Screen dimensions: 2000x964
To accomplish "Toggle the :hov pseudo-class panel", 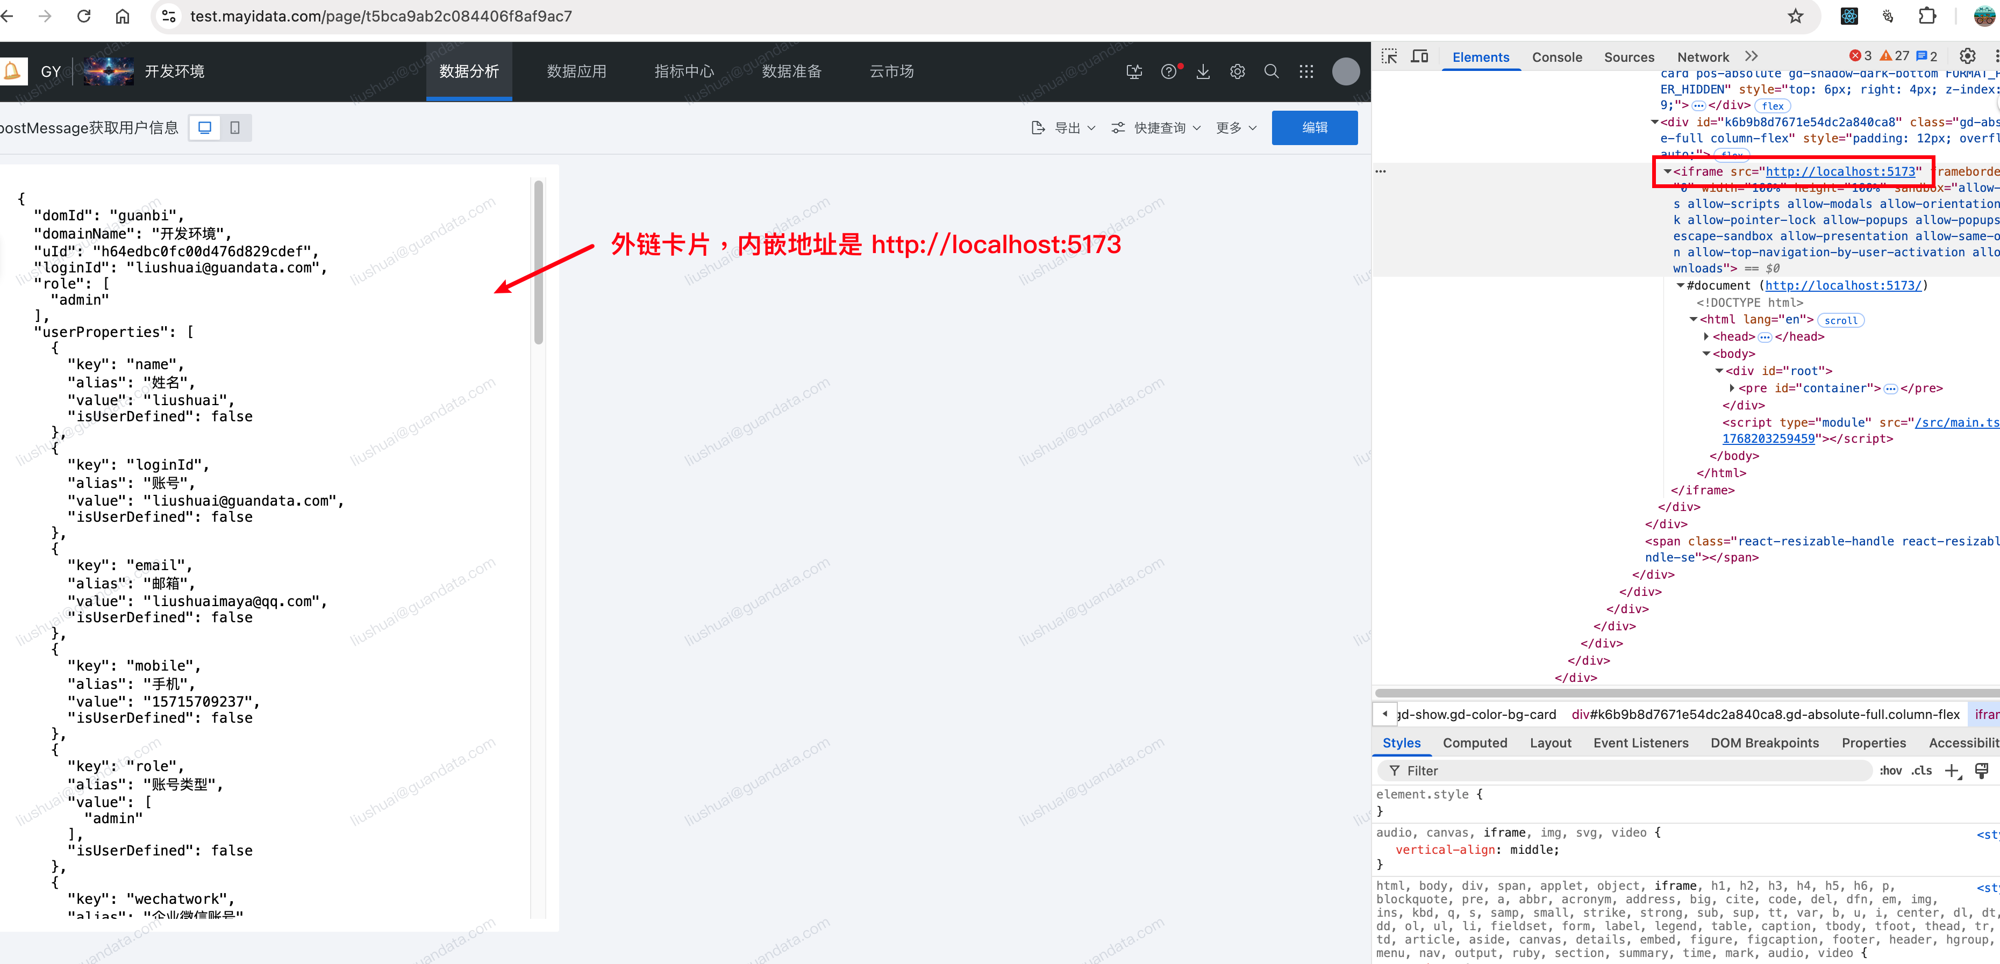I will tap(1891, 770).
